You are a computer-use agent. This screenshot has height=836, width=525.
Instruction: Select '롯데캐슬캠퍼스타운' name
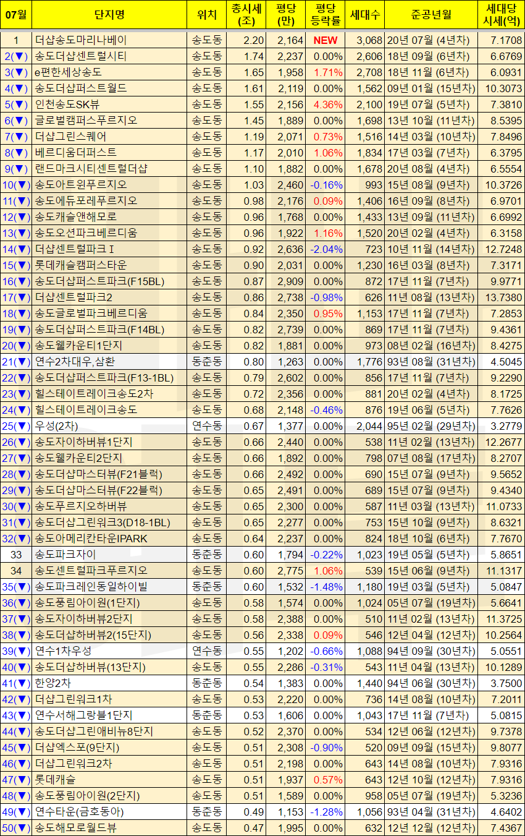coord(81,265)
